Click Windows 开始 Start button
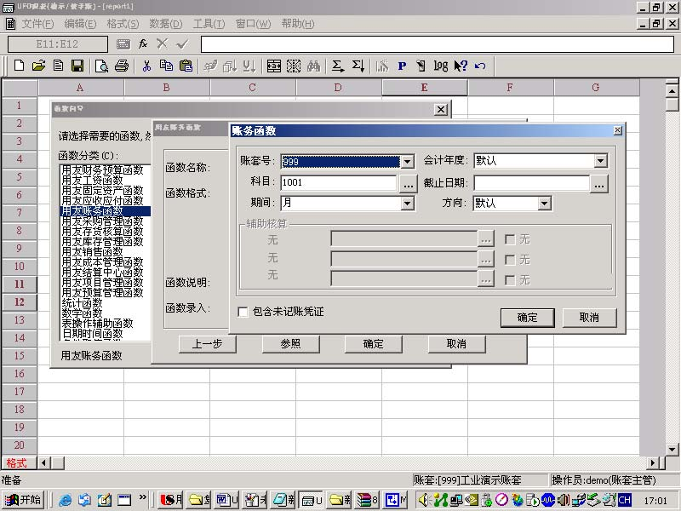This screenshot has width=681, height=511. pyautogui.click(x=23, y=500)
